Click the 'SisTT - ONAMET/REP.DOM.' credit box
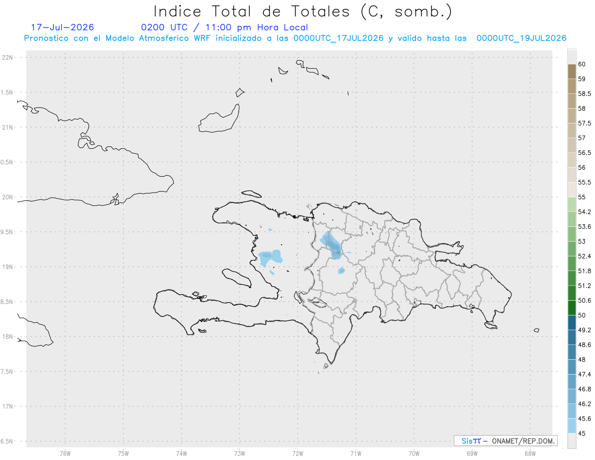The width and height of the screenshot is (595, 460). [x=505, y=441]
